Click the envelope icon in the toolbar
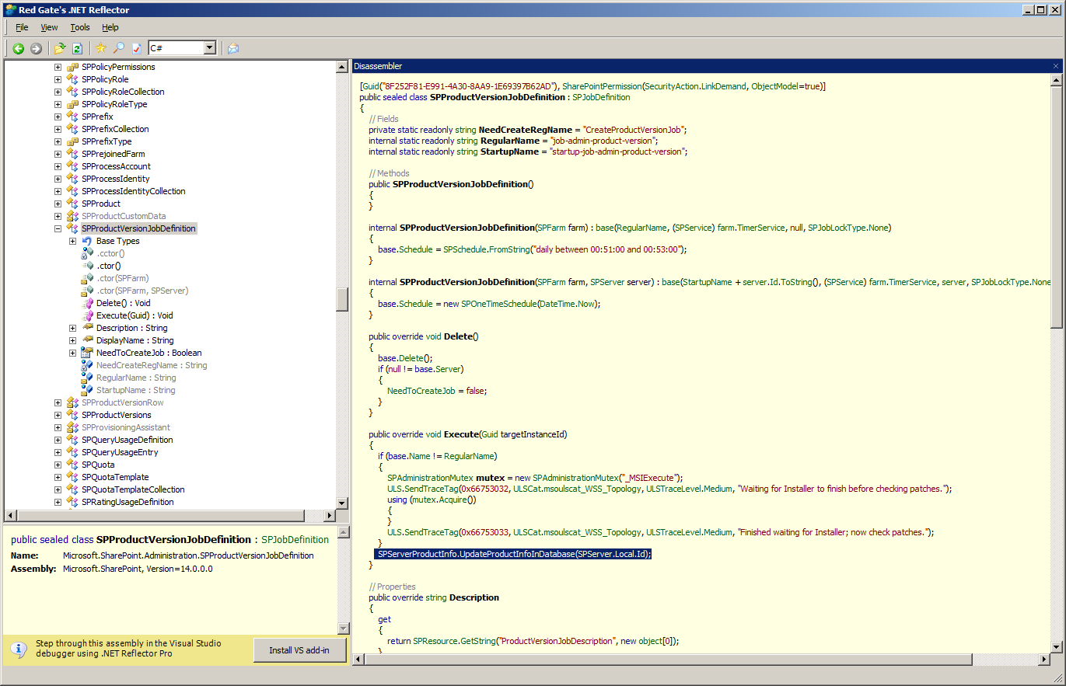This screenshot has width=1066, height=686. [x=233, y=48]
